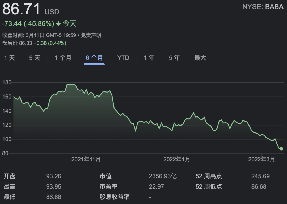Image resolution: width=287 pixels, height=204 pixels.
Task: Switch to the YTD performance view
Action: pos(123,58)
